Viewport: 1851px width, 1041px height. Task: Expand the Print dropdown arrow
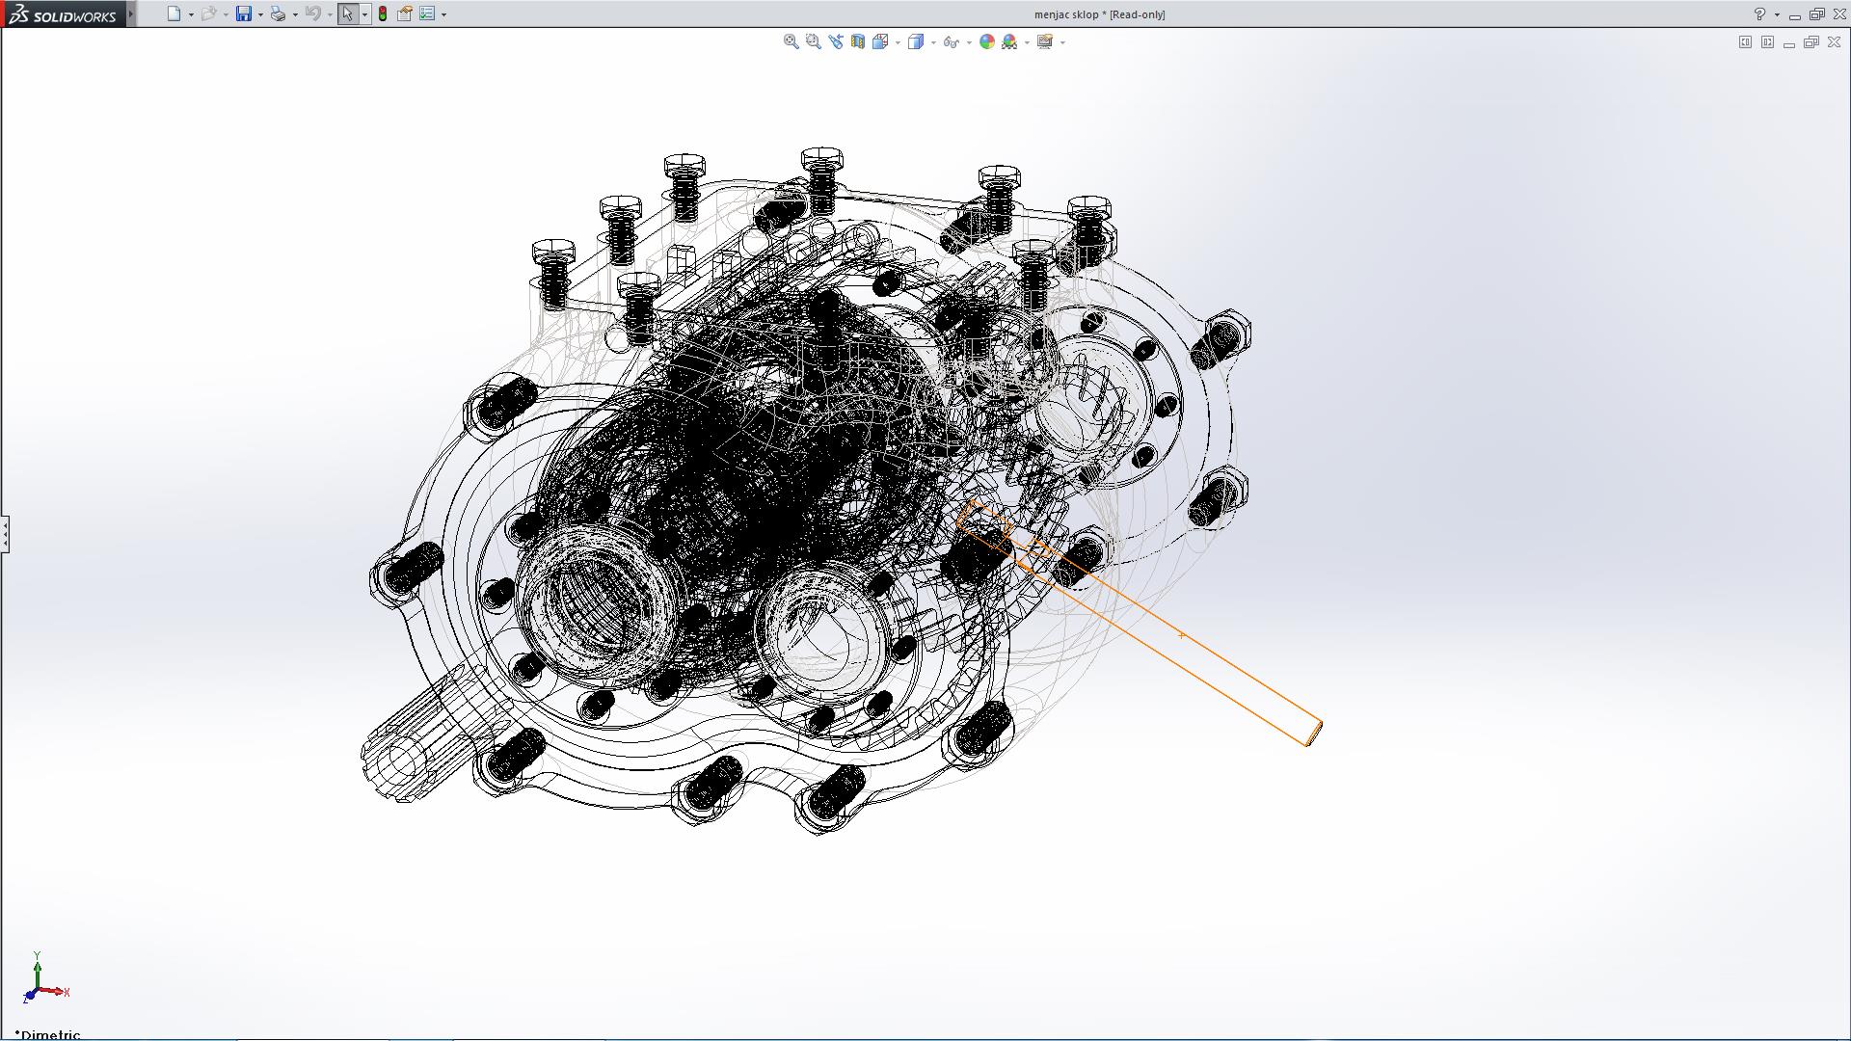point(295,14)
